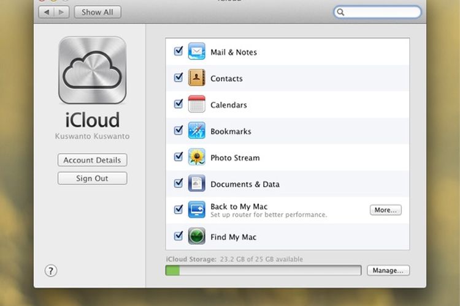Click the Back to My Mac screen icon
Screen dimensions: 460x306
pos(196,209)
